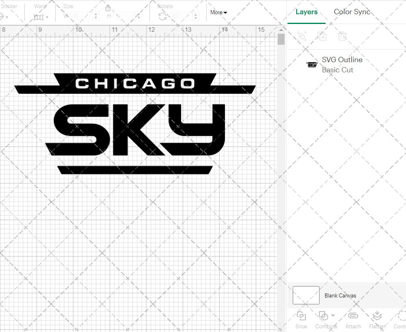Click the Blank Canvas color swatch
The height and width of the screenshot is (332, 406).
[306, 295]
